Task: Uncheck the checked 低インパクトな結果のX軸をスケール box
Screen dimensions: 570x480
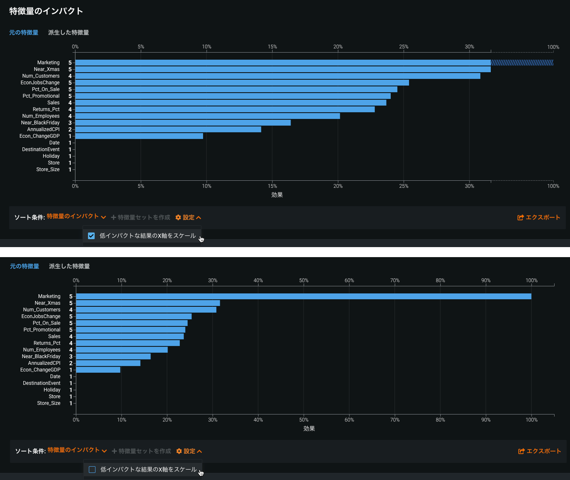Action: pyautogui.click(x=91, y=236)
